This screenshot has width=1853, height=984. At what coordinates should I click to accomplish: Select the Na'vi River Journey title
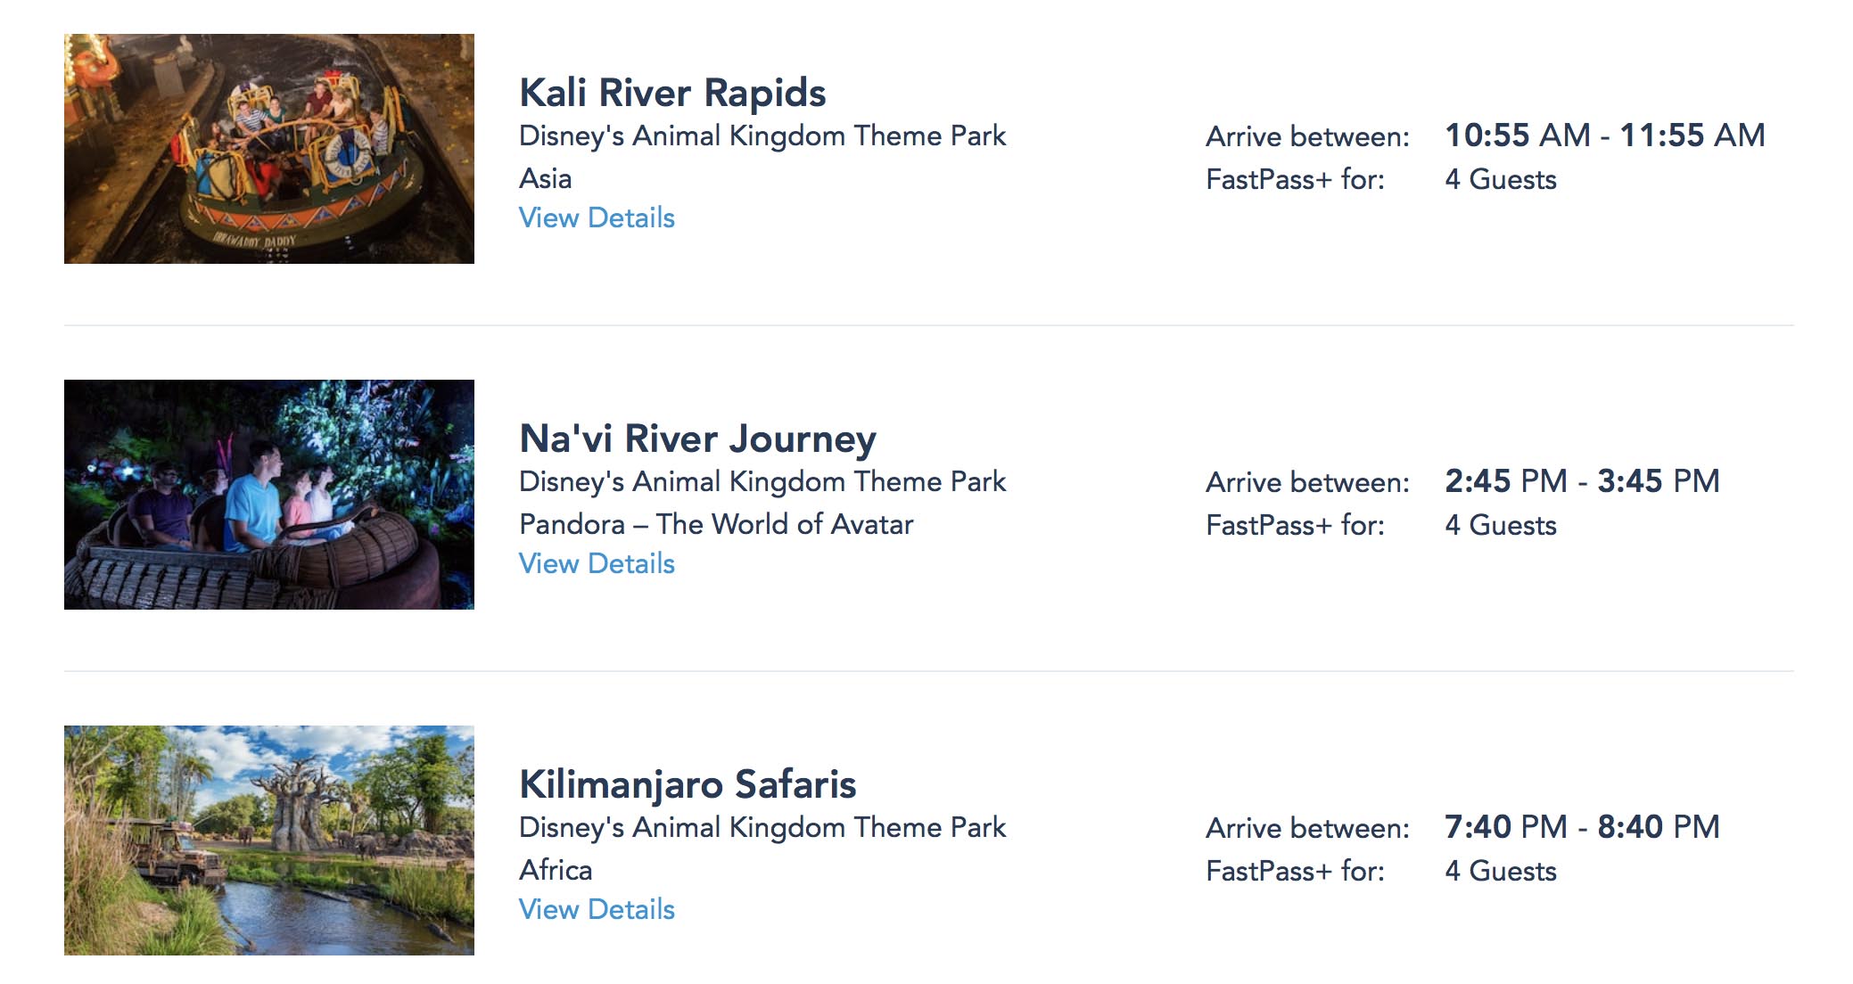point(697,439)
